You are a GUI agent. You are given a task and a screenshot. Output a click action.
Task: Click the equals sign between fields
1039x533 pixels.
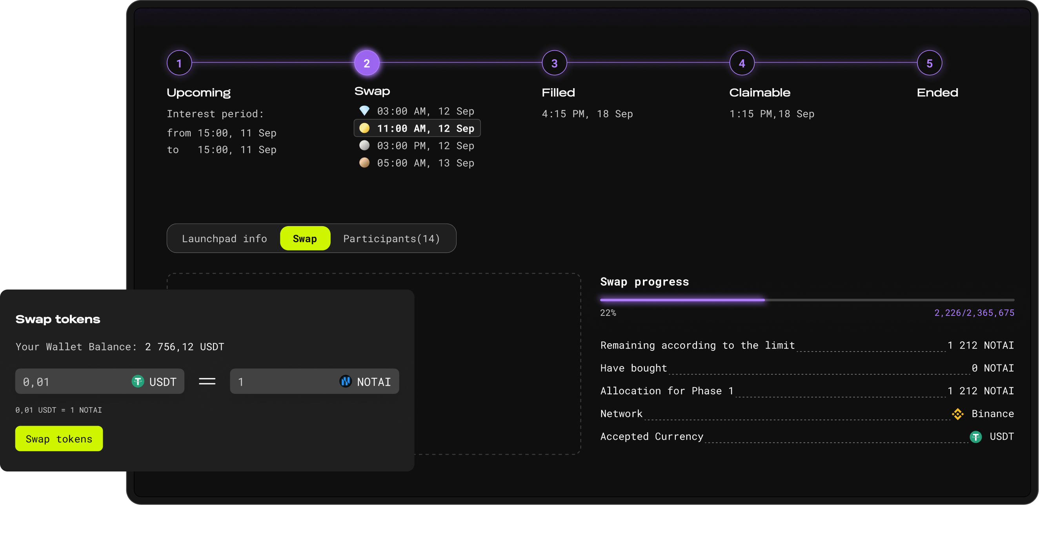pos(207,381)
